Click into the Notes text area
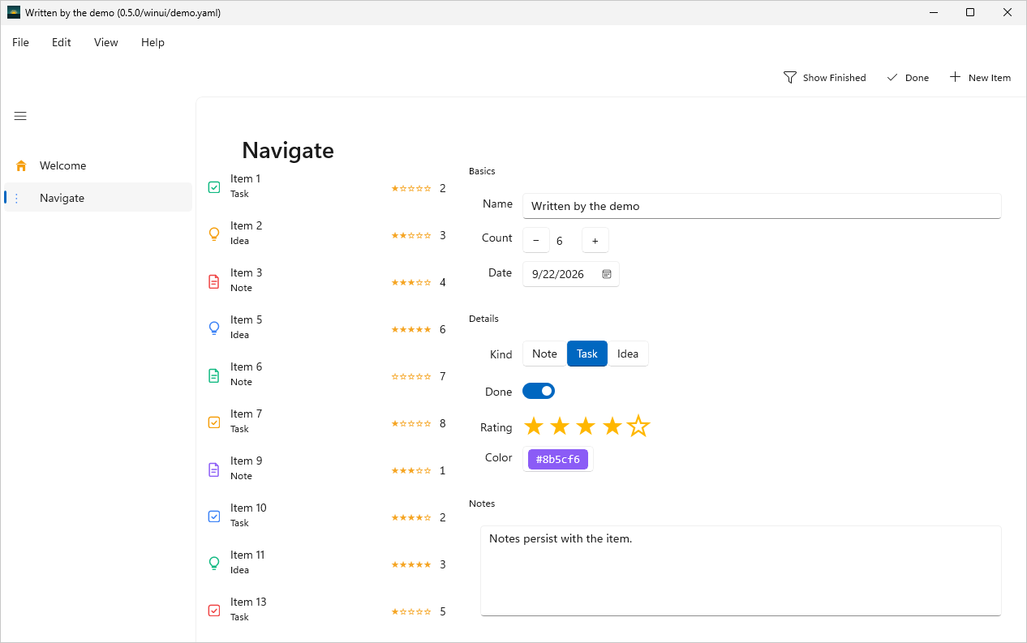1027x643 pixels. point(741,571)
